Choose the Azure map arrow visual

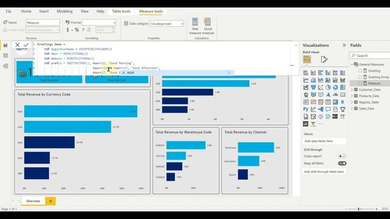click(x=328, y=95)
